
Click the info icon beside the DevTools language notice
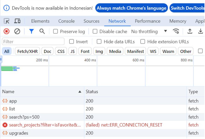click(7, 8)
